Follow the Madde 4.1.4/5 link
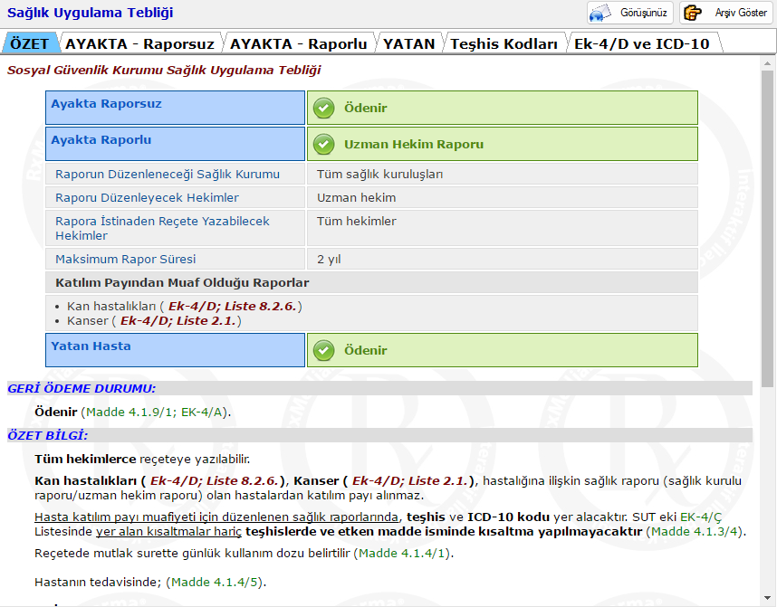777x607 pixels. click(215, 582)
